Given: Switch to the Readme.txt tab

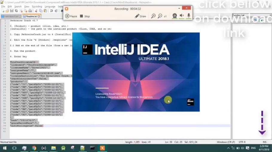Looking at the screenshot, I should pos(30,16).
